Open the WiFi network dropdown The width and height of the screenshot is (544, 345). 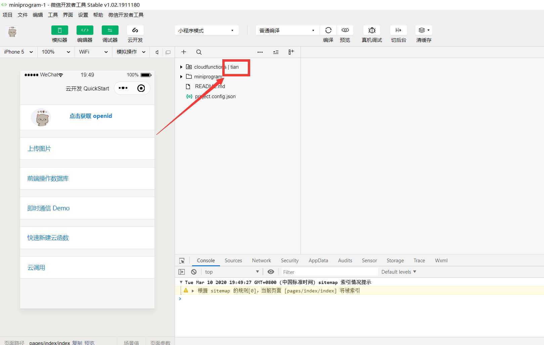pyautogui.click(x=93, y=52)
